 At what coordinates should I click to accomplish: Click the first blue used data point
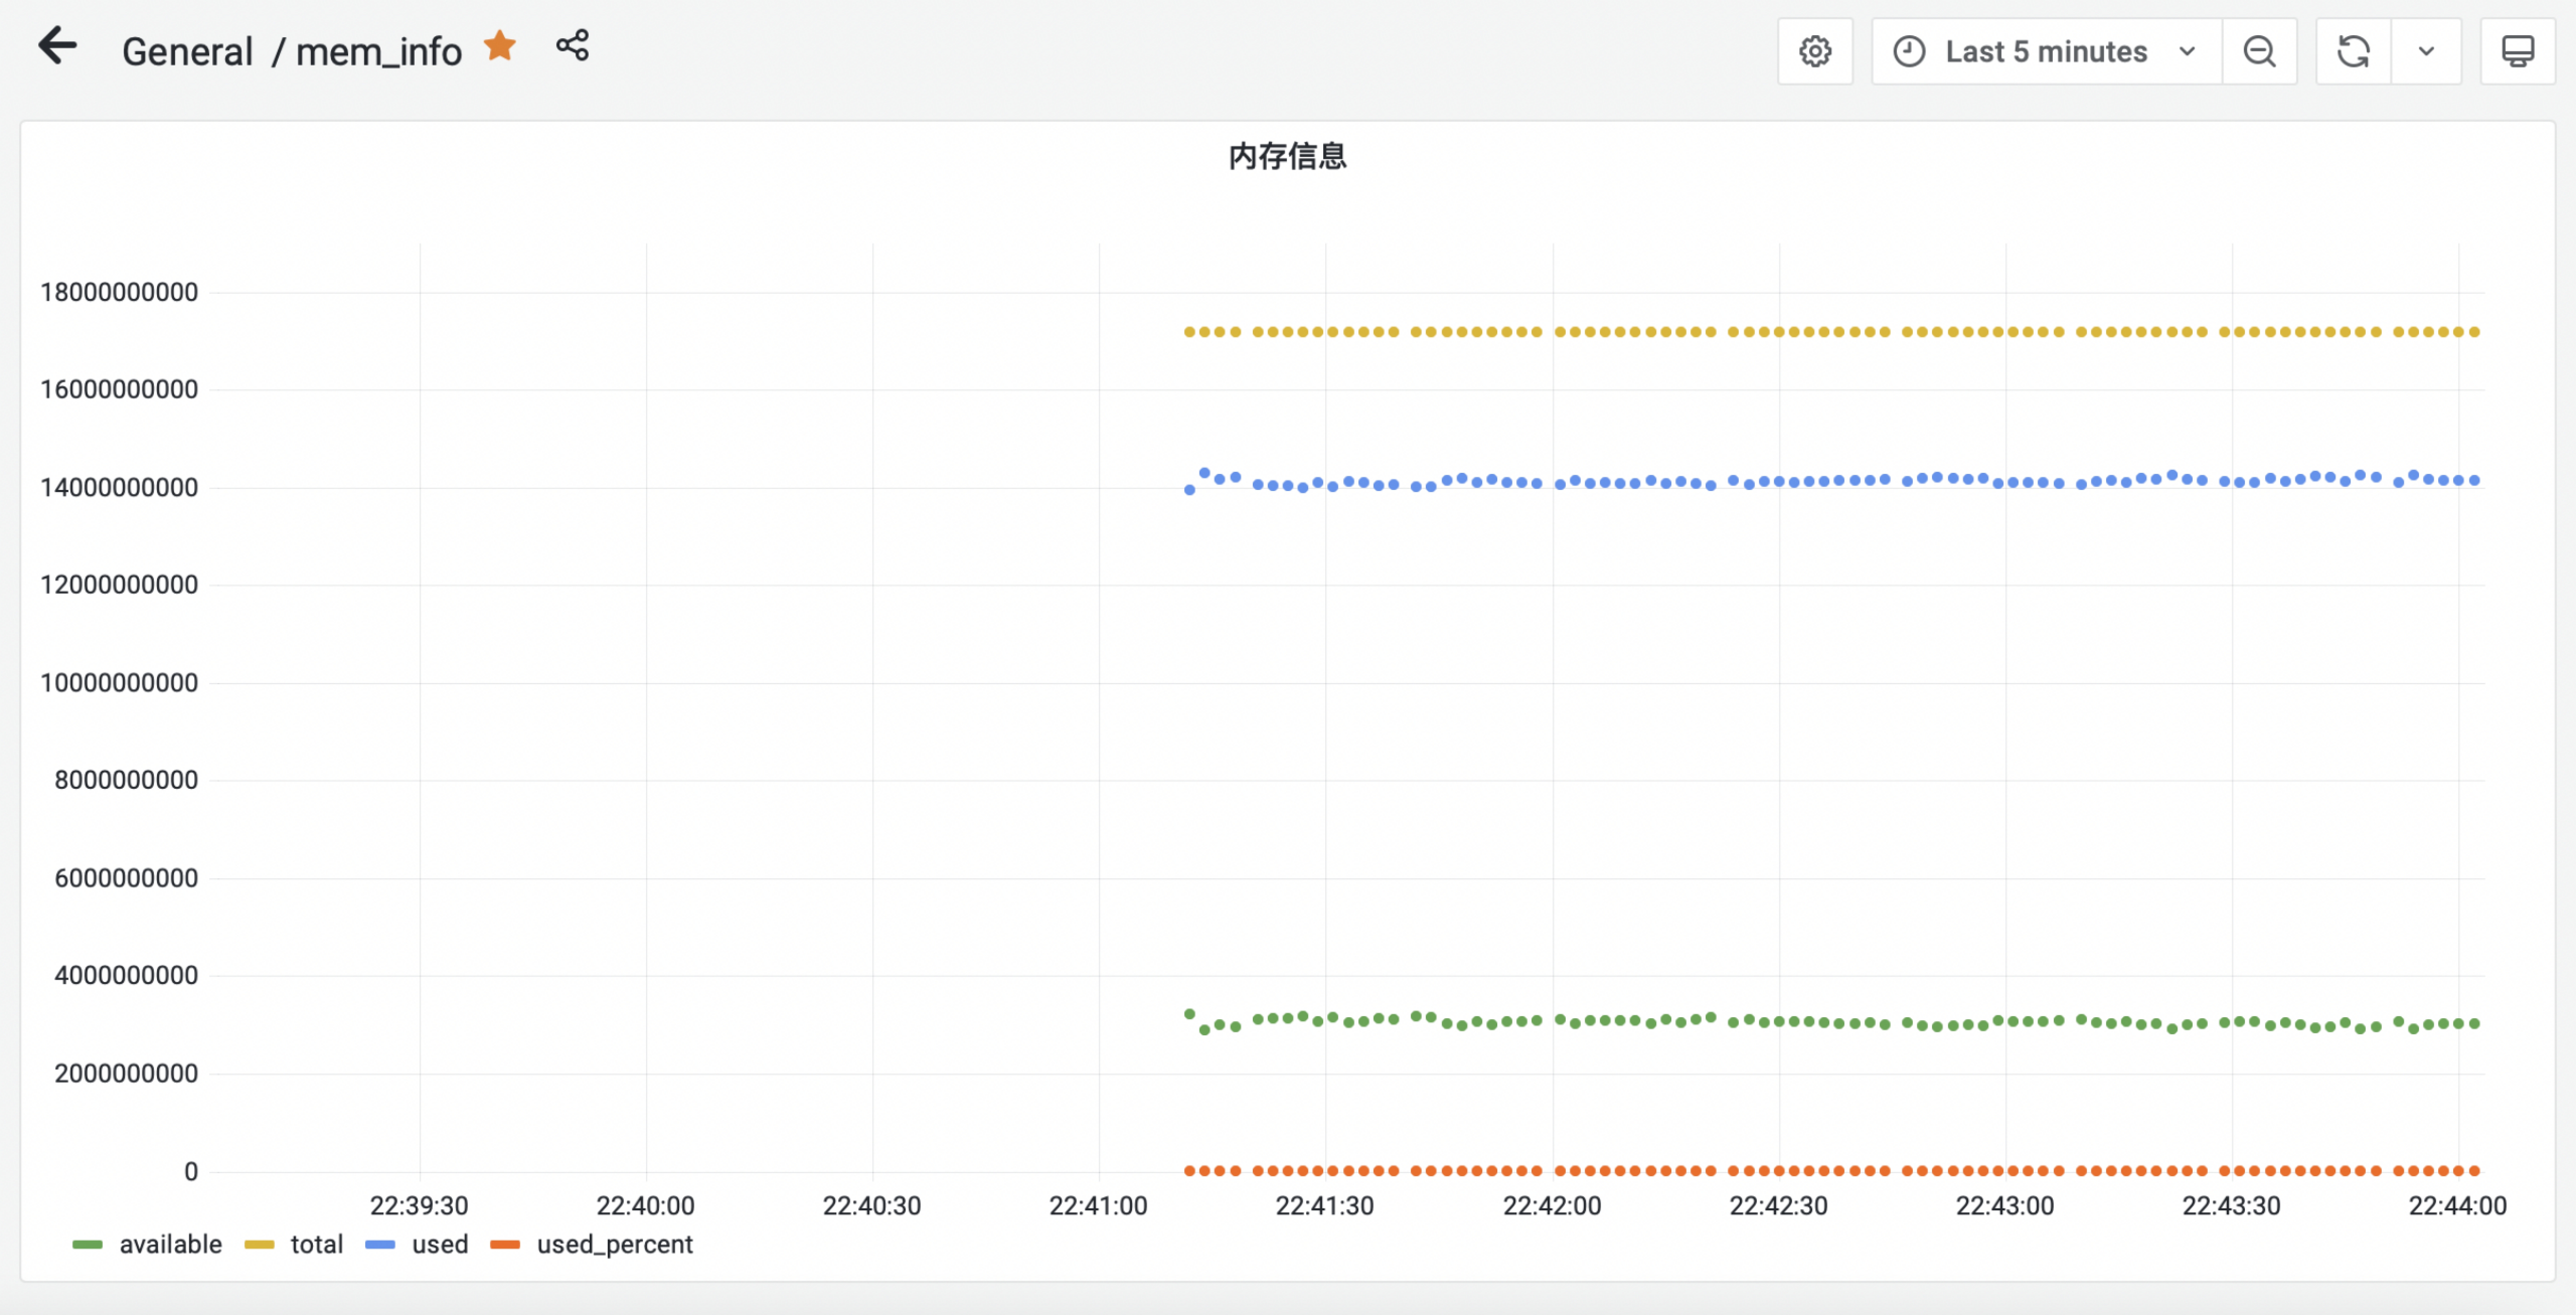[1189, 490]
